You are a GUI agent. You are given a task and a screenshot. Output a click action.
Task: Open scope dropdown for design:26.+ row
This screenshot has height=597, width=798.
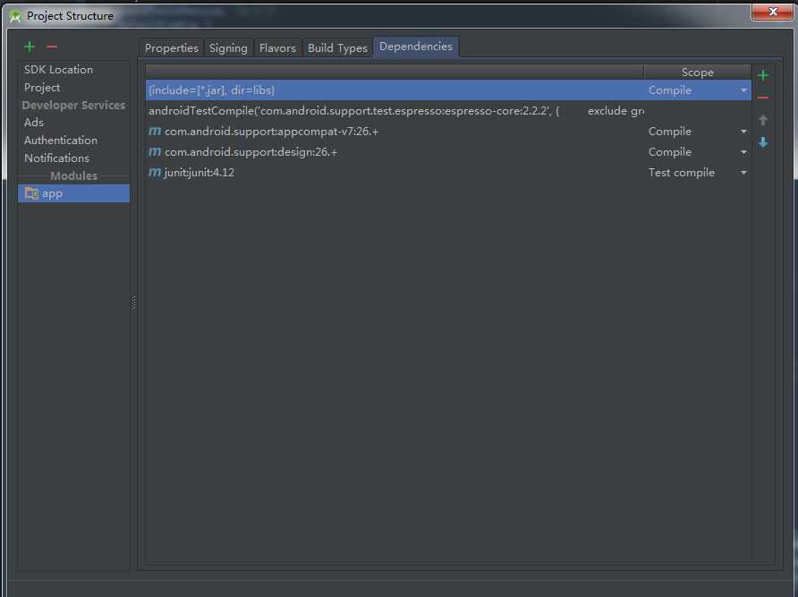743,152
